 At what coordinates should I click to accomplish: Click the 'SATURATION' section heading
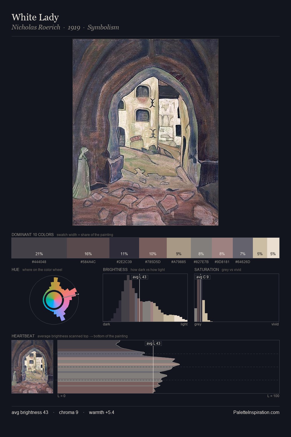click(x=207, y=269)
